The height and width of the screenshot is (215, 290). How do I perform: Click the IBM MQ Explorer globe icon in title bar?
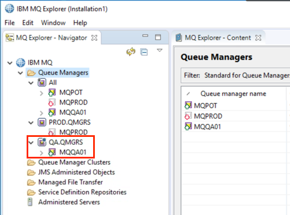9,8
